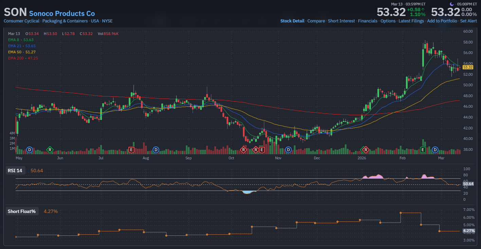The height and width of the screenshot is (249, 481).
Task: Click the after-hours 0.00% change value
Action: (469, 14)
